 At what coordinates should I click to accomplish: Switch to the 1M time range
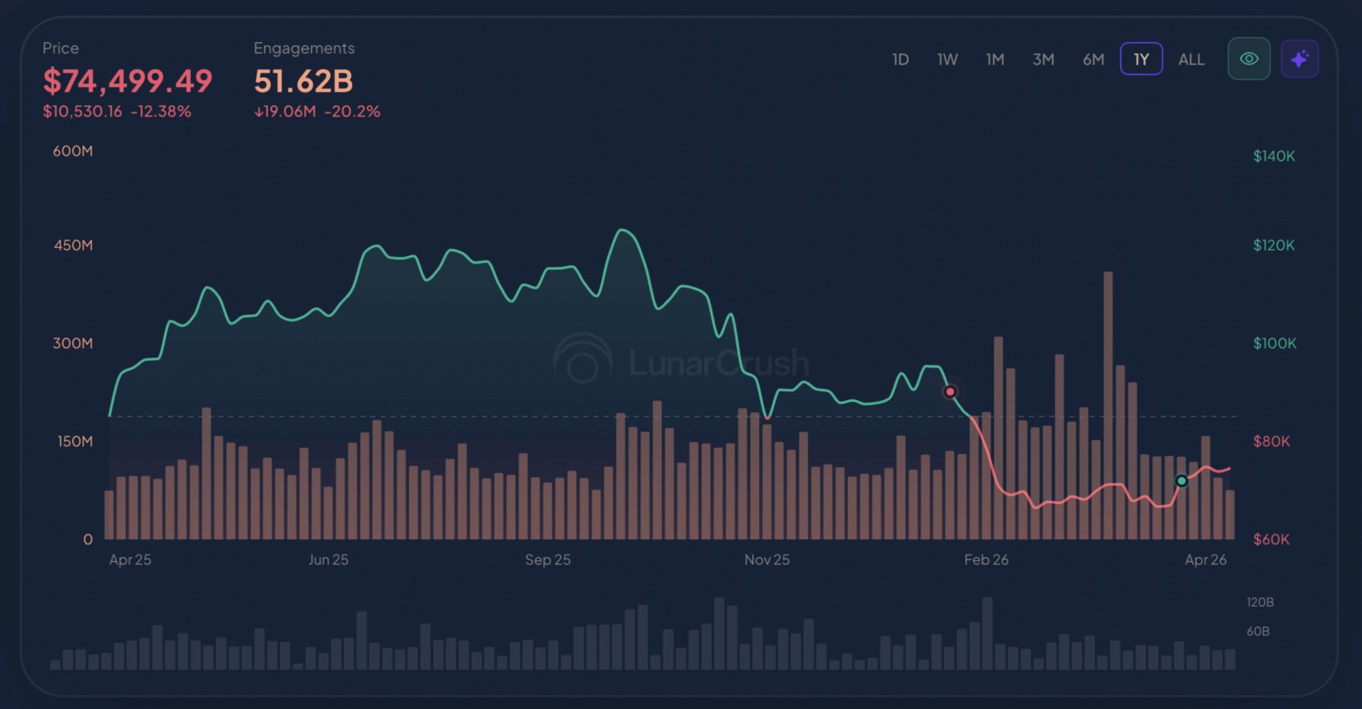pyautogui.click(x=995, y=60)
